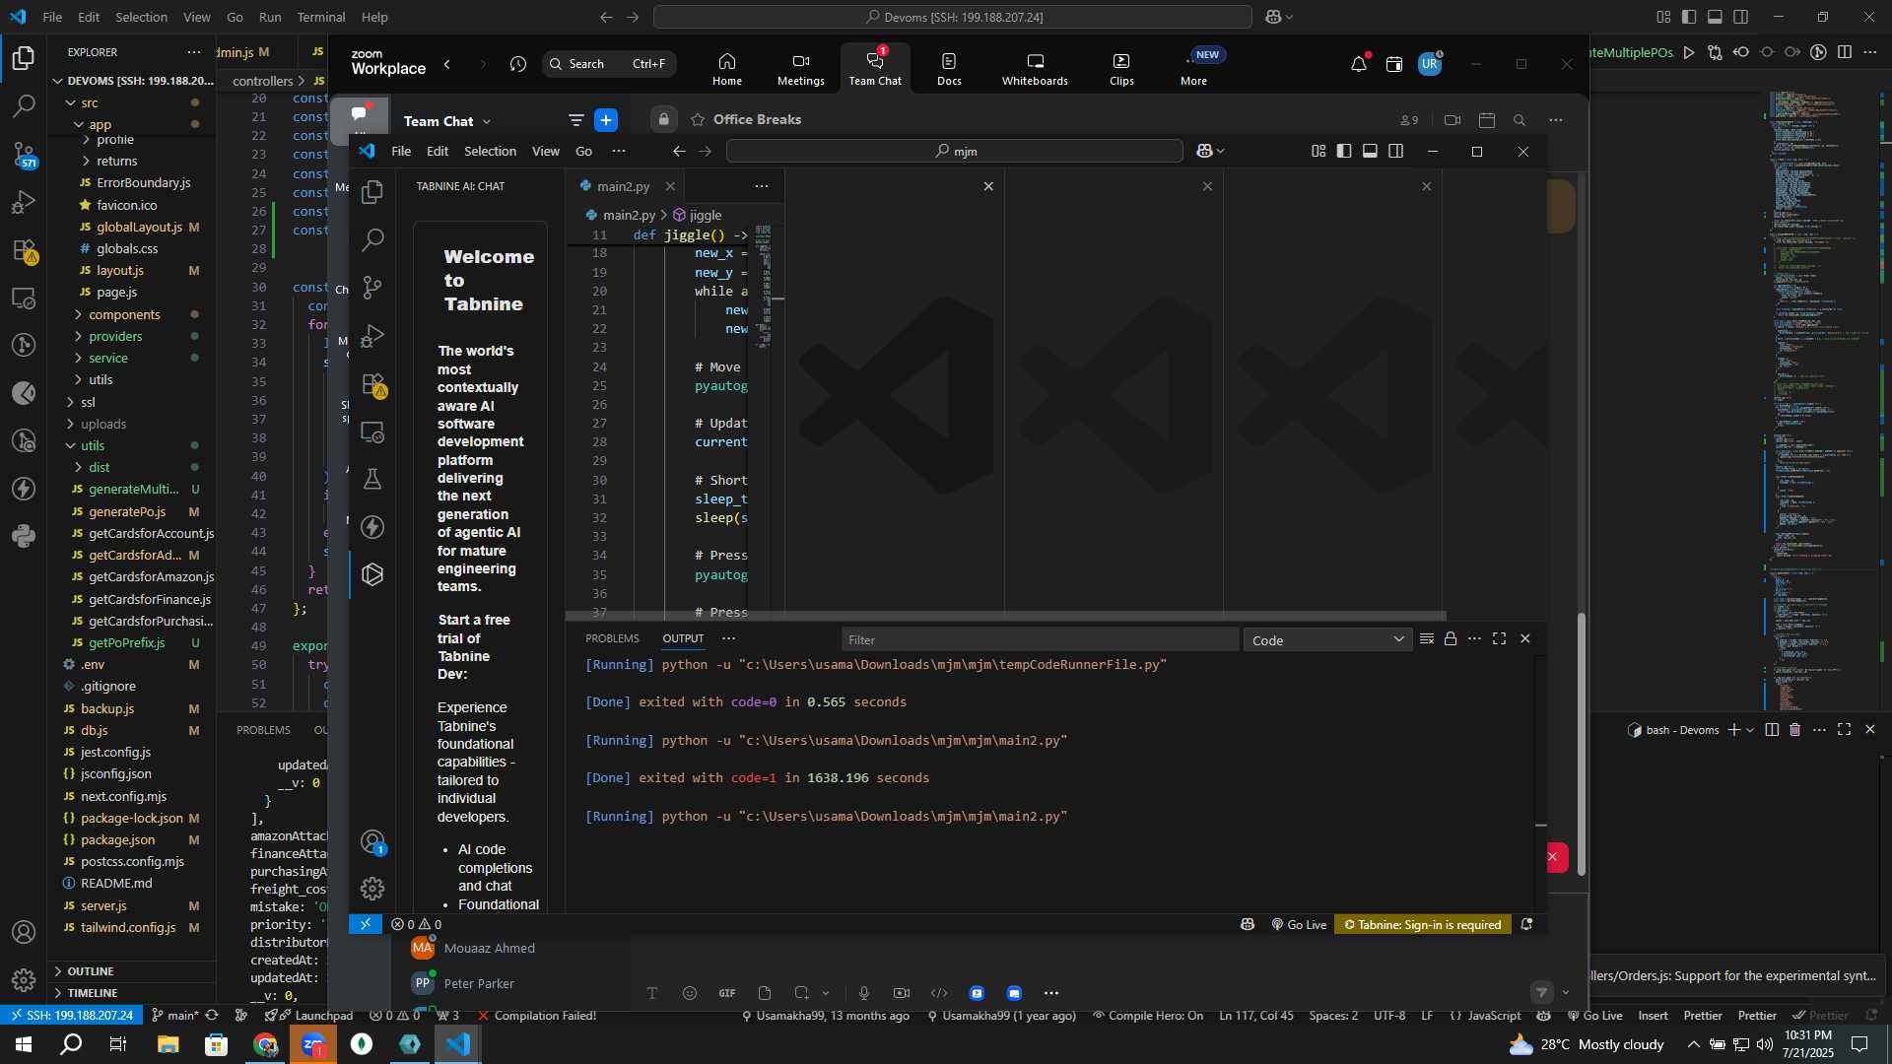Open Team Chat tab in Zoom
This screenshot has width=1892, height=1064.
875,68
